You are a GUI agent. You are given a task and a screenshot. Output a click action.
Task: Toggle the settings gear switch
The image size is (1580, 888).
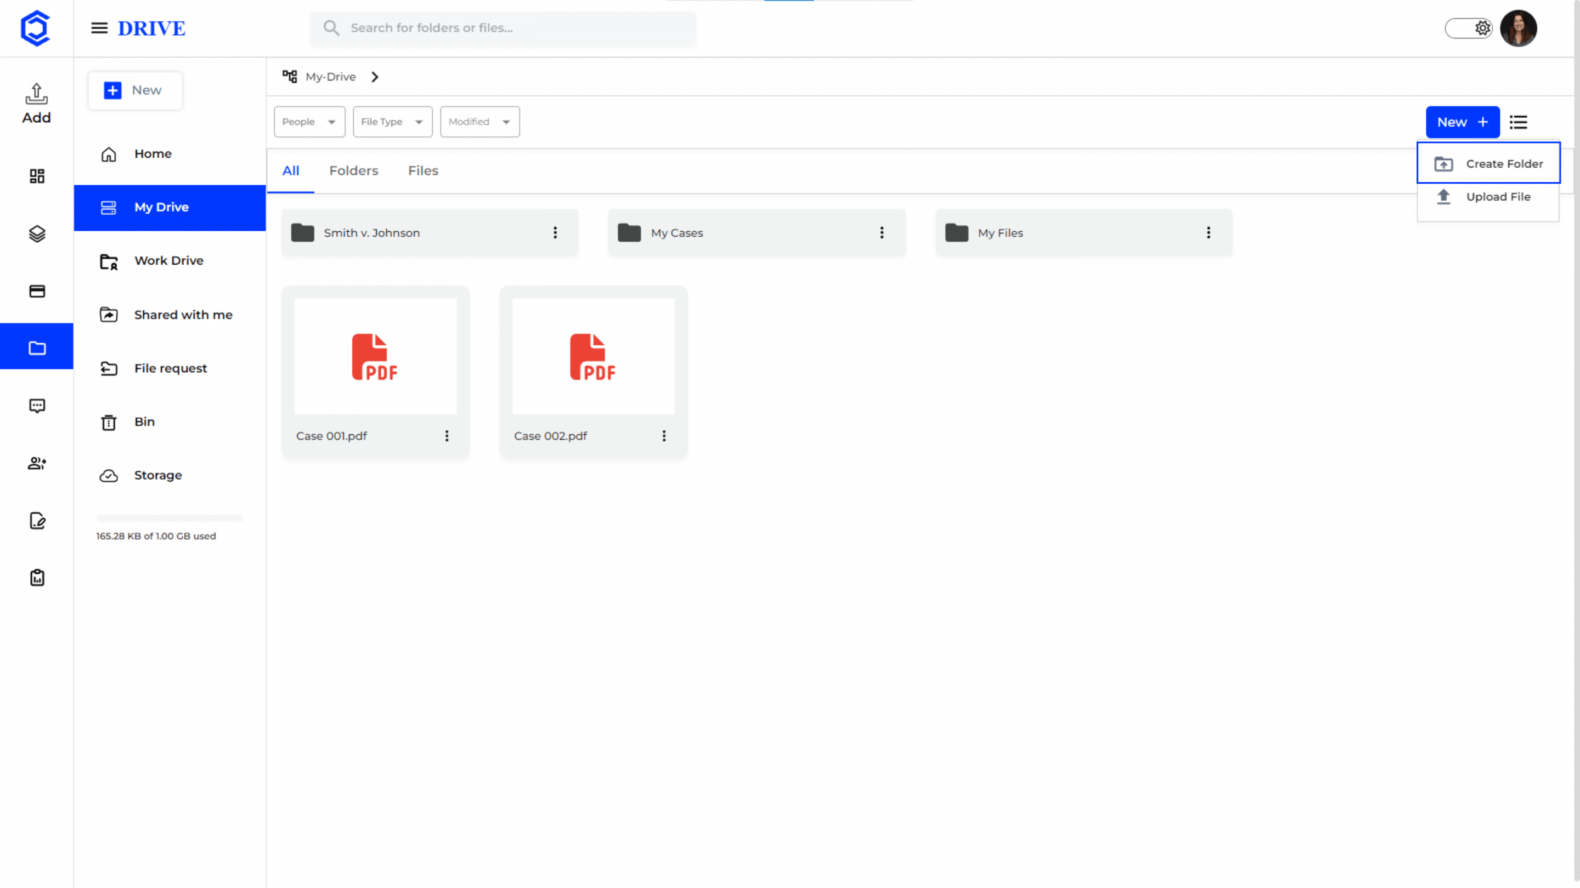pyautogui.click(x=1469, y=28)
